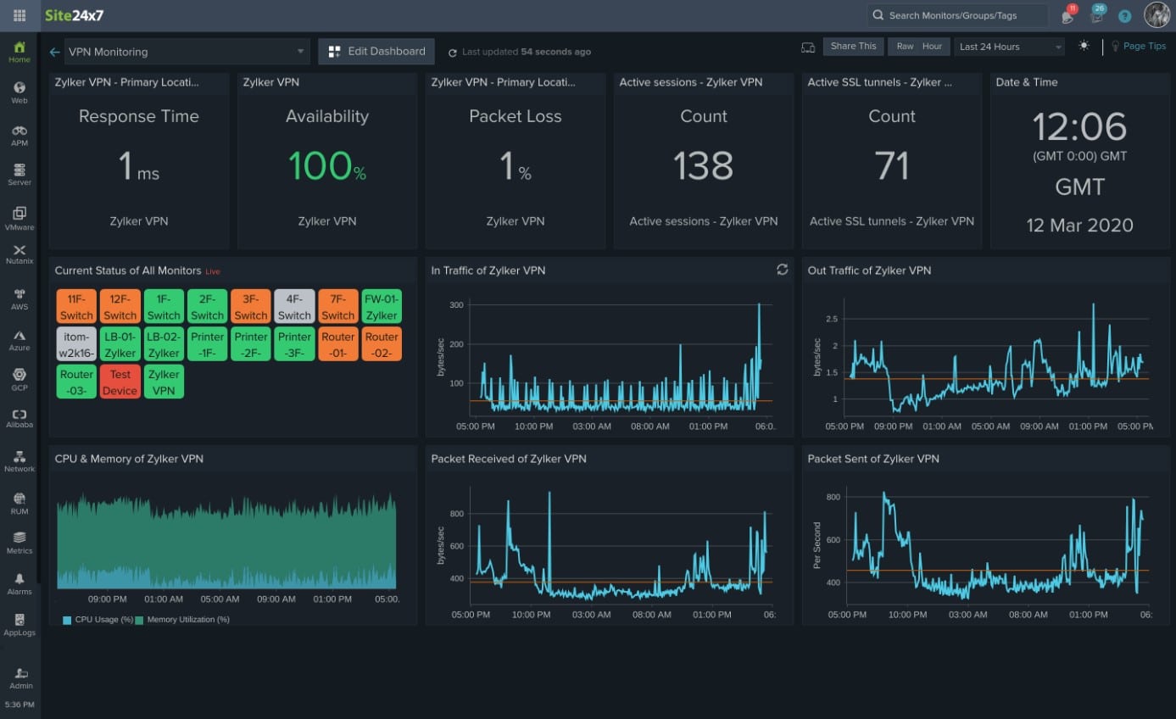Screen dimensions: 1176x719
Task: Select the 2F-Switch monitor tile
Action: [207, 306]
